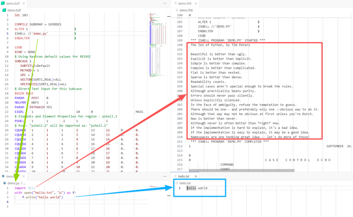Viewport: 353px width, 217px height.
Task: Click the 'Readability counts.' line in demo.f06
Action: pyautogui.click(x=208, y=82)
